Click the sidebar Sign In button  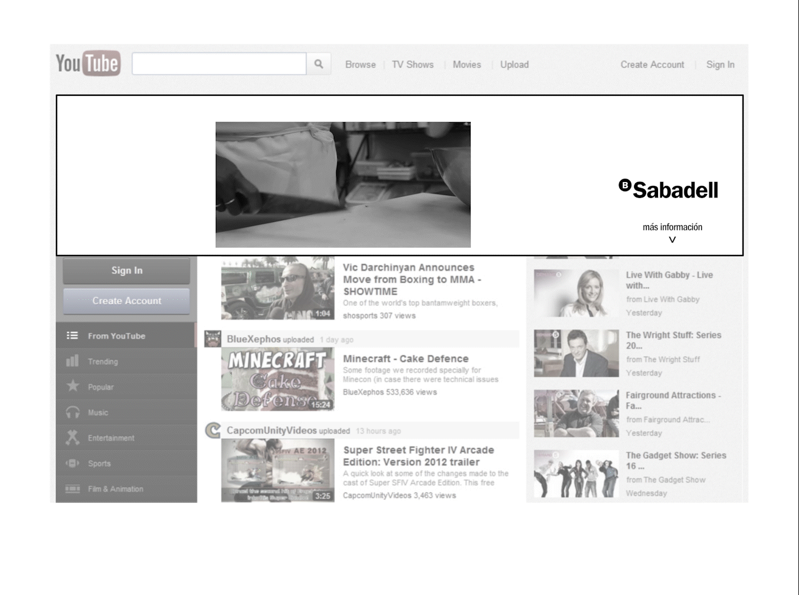coord(127,270)
